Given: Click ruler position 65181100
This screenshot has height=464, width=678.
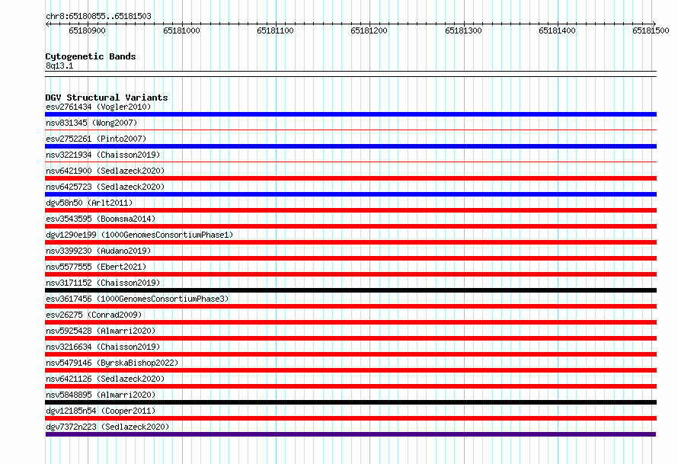Looking at the screenshot, I should [x=276, y=30].
